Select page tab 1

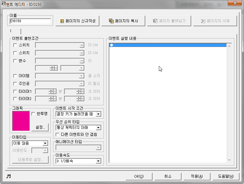(x=14, y=31)
